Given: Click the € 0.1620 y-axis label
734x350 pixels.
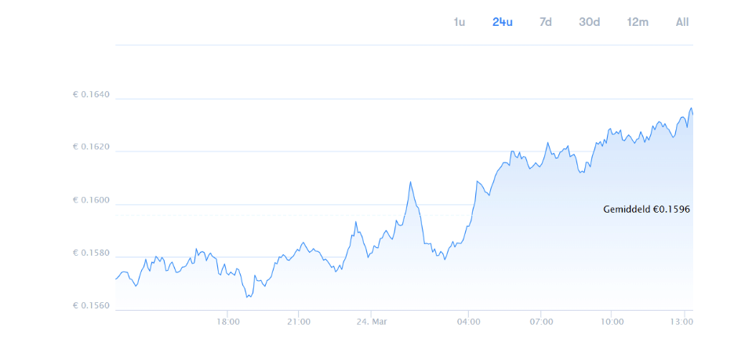Looking at the screenshot, I should (x=91, y=148).
